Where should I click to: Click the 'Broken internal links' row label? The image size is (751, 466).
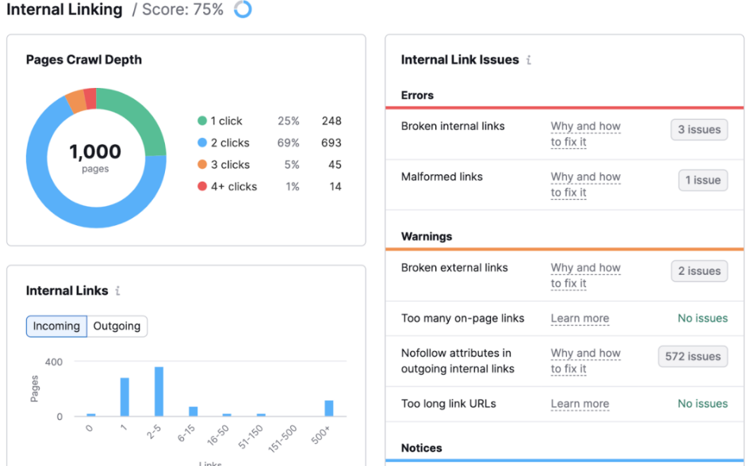(453, 126)
